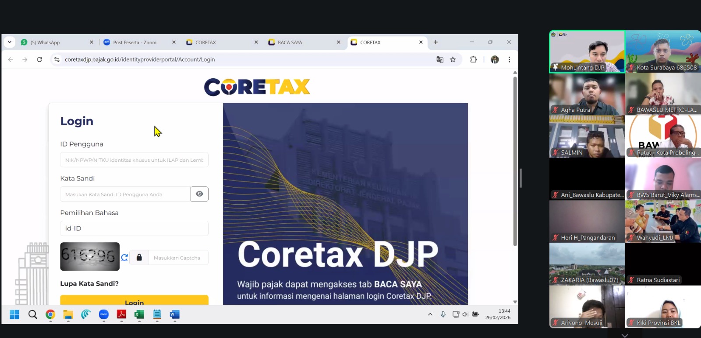Click the captcha image
The width and height of the screenshot is (701, 338).
[90, 256]
